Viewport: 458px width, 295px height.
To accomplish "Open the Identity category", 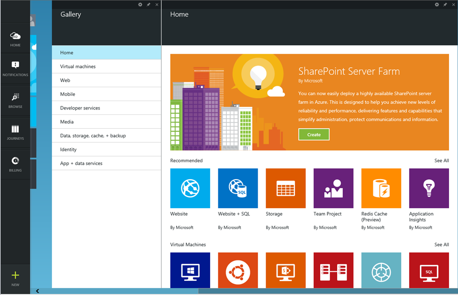I will 106,149.
